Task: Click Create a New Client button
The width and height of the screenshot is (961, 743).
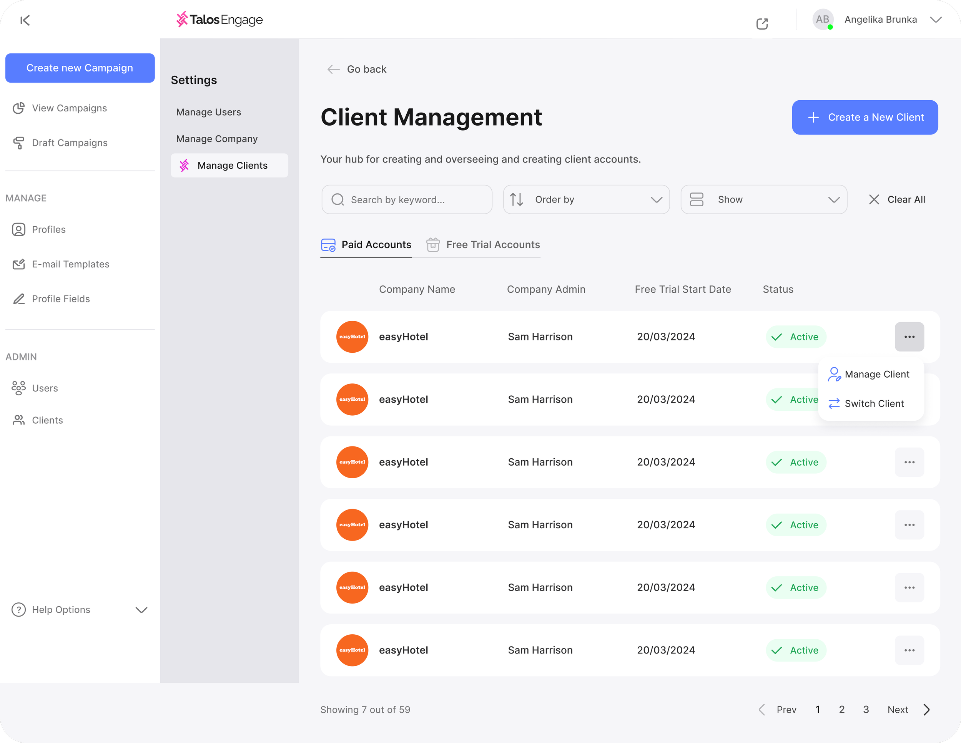Action: 865,118
